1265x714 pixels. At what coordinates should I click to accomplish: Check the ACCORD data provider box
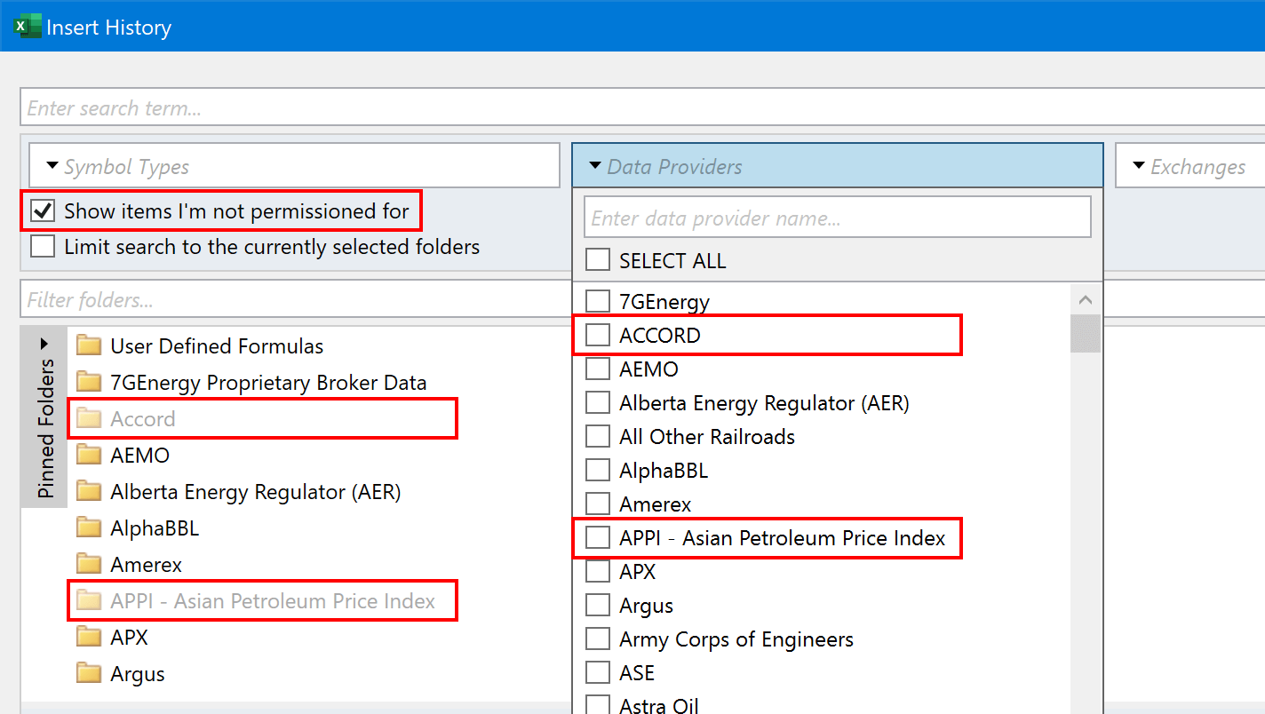(598, 335)
